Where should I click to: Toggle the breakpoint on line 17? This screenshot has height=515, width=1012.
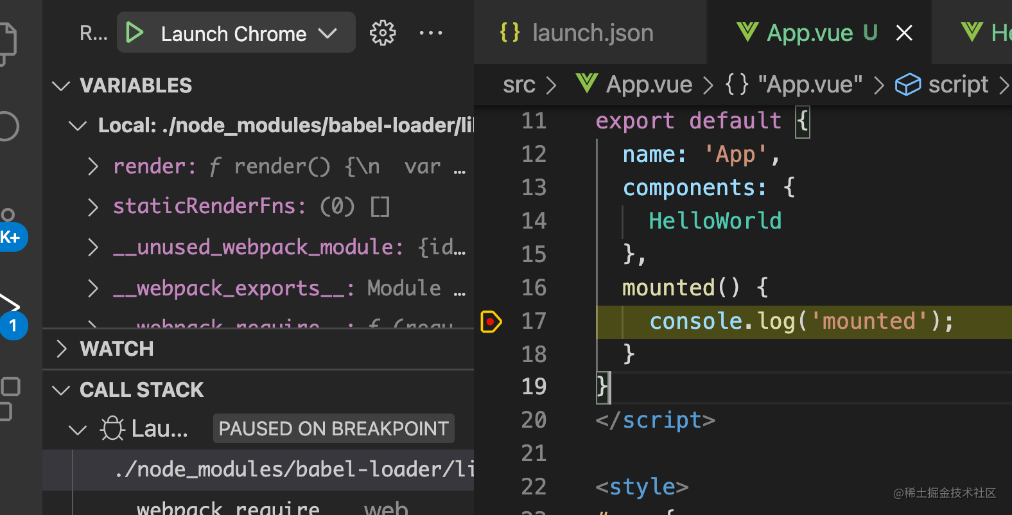491,321
